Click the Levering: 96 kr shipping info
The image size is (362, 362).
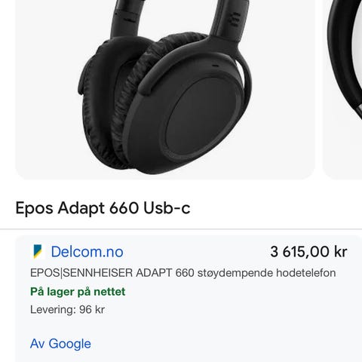[67, 310]
